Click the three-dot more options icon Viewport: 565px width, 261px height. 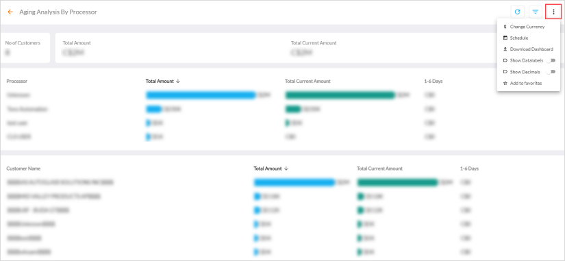click(x=553, y=12)
